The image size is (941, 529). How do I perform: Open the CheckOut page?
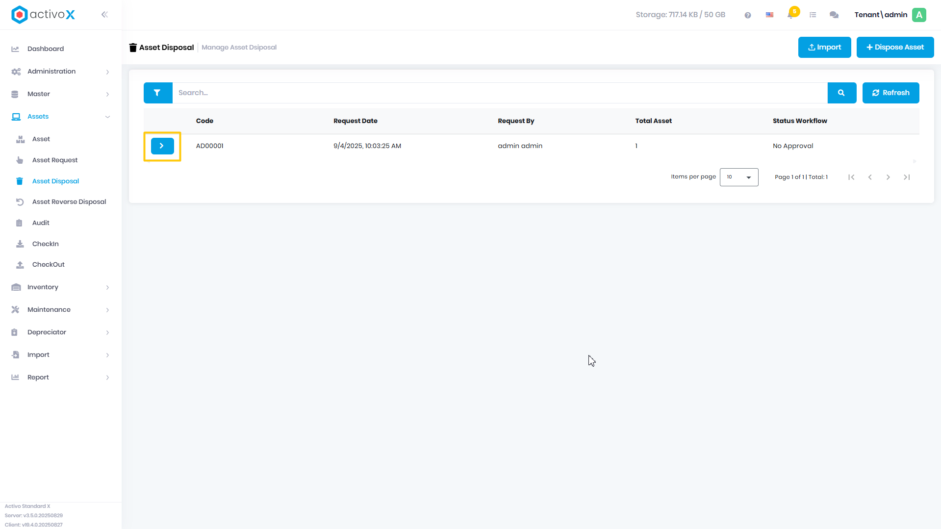coord(49,265)
